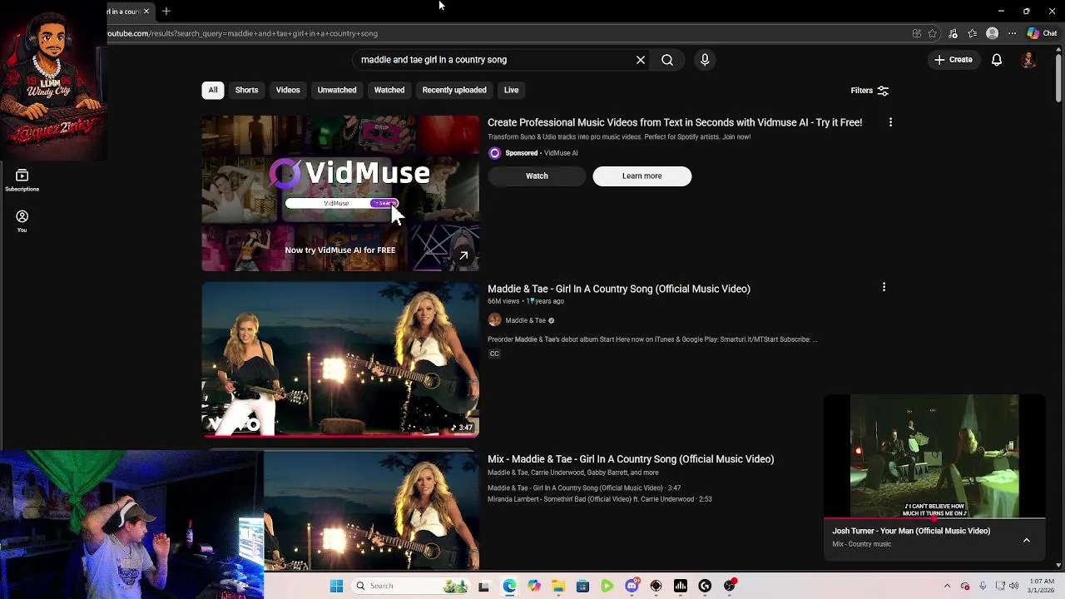
Task: Open Discord from the taskbar
Action: 632,586
